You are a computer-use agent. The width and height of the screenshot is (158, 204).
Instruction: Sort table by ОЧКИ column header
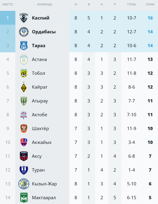[150, 5]
